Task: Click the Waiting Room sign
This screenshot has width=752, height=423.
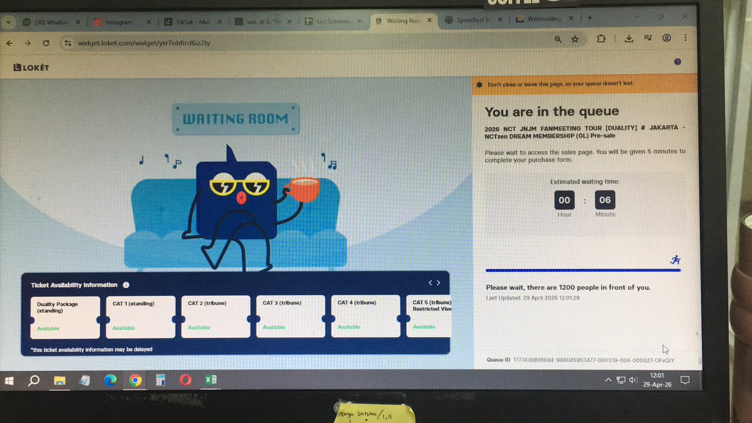Action: tap(236, 119)
